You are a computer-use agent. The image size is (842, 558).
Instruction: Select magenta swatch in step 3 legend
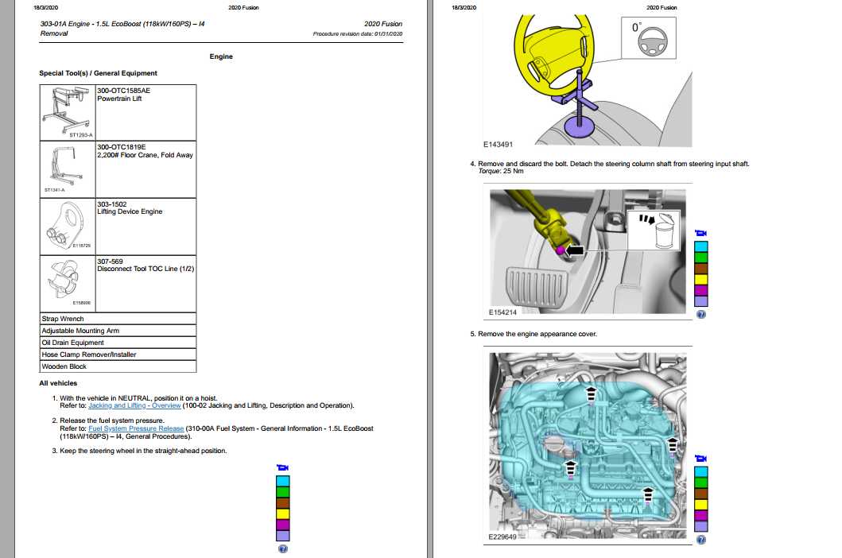pos(283,525)
